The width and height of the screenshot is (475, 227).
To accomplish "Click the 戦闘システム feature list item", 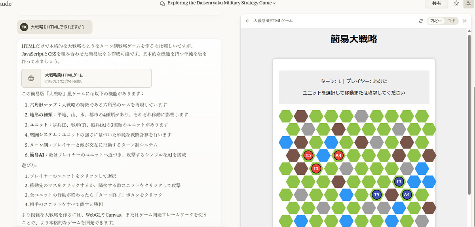I will coord(101,134).
